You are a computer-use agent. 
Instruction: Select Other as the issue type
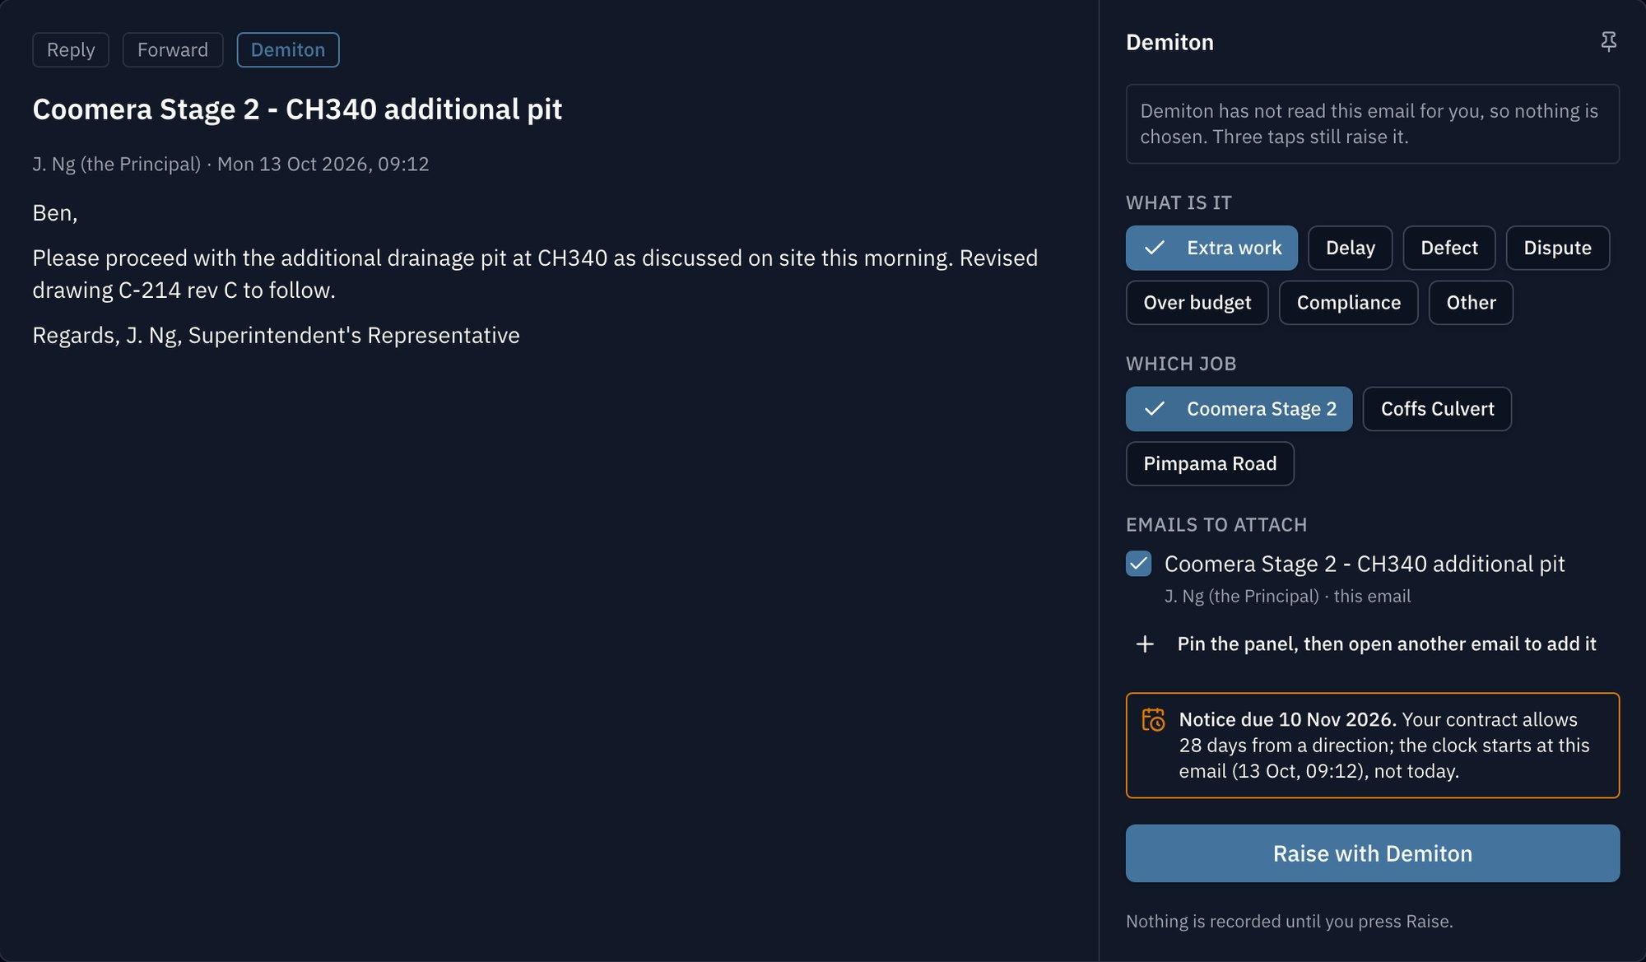1471,303
